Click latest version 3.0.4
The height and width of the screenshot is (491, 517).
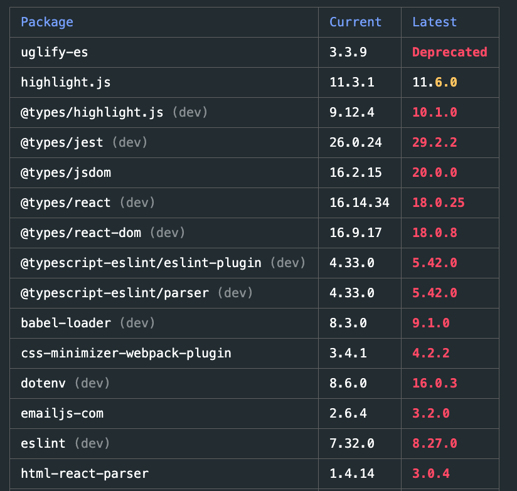click(x=431, y=473)
